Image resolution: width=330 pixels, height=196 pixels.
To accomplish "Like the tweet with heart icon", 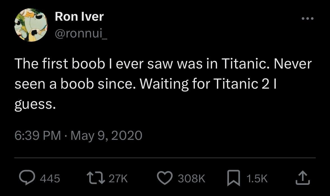I will pos(165,178).
